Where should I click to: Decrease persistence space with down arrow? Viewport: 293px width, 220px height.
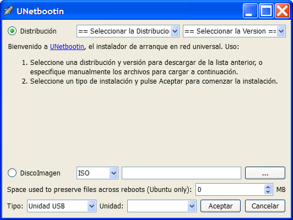tap(268, 192)
